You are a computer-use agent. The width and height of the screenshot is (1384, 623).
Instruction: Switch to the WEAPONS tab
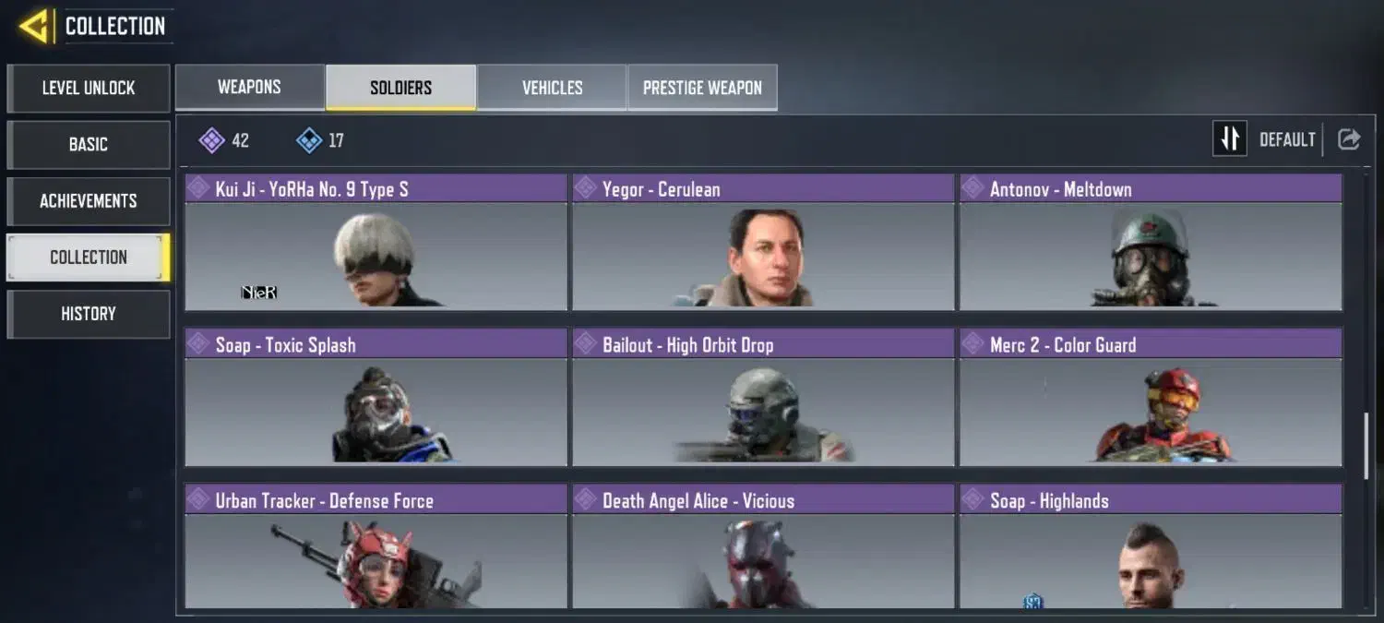coord(249,87)
